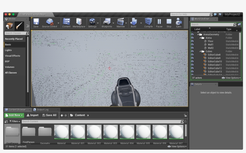Open the Lights category
This screenshot has height=153, width=246.
click(8, 50)
